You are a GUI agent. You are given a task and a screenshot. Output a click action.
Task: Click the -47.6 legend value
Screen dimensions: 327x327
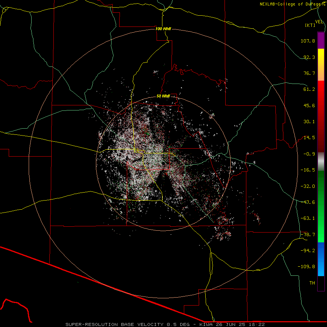(308, 202)
